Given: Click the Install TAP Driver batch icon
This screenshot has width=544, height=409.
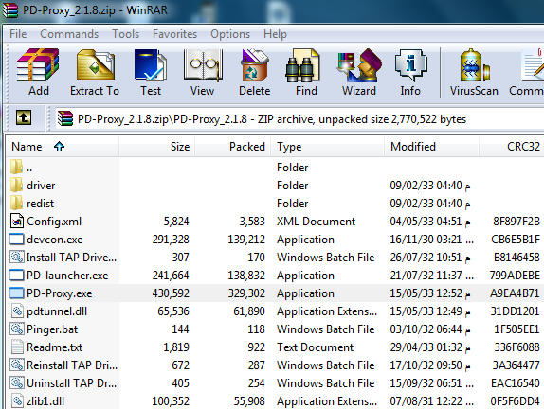Looking at the screenshot, I should click(17, 257).
